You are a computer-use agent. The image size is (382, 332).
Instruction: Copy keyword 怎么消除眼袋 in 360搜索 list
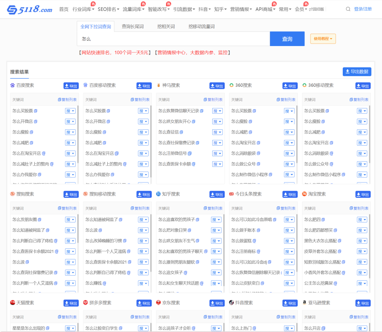259,153
